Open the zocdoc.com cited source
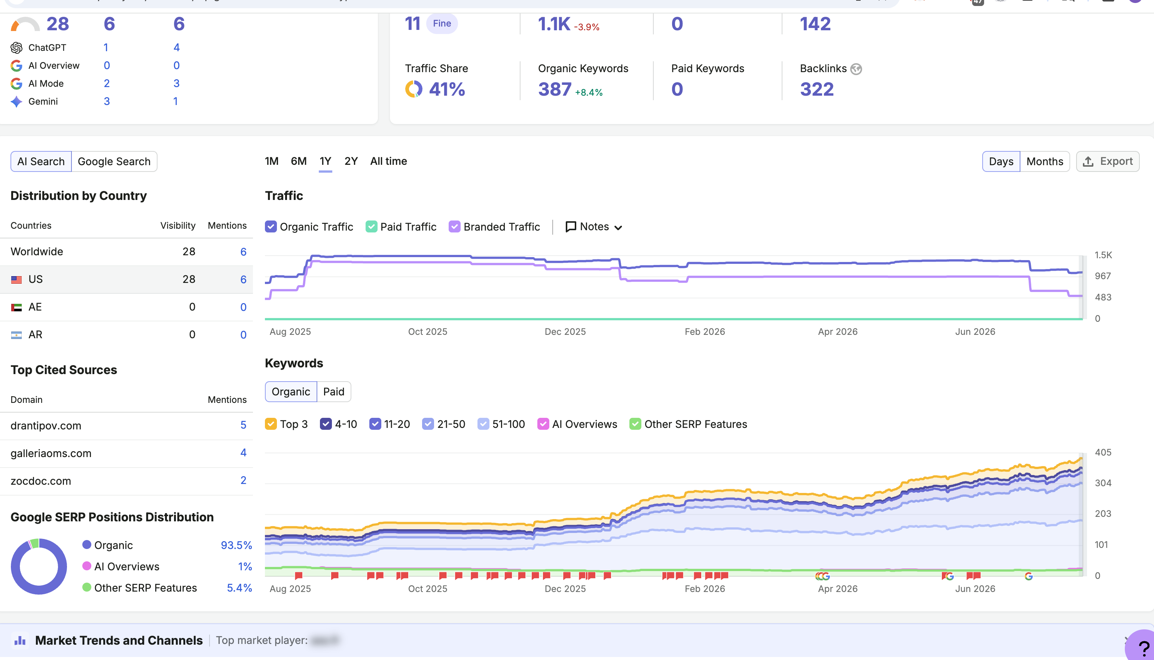 click(41, 481)
